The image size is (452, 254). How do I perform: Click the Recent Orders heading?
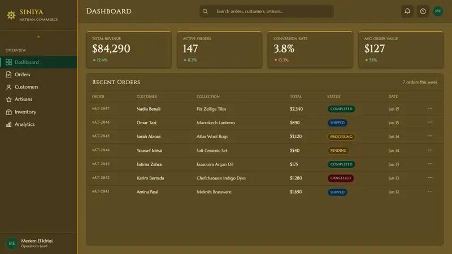tap(116, 82)
